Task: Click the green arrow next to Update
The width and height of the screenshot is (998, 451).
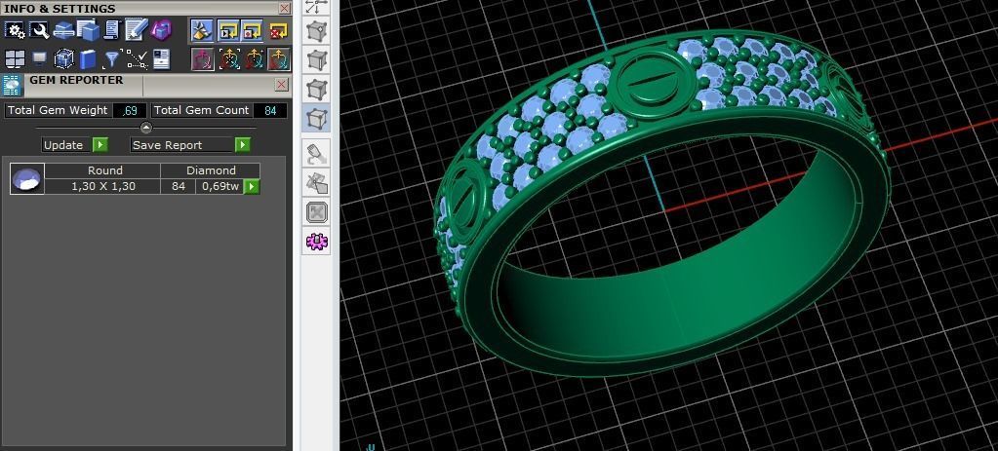Action: (x=100, y=145)
